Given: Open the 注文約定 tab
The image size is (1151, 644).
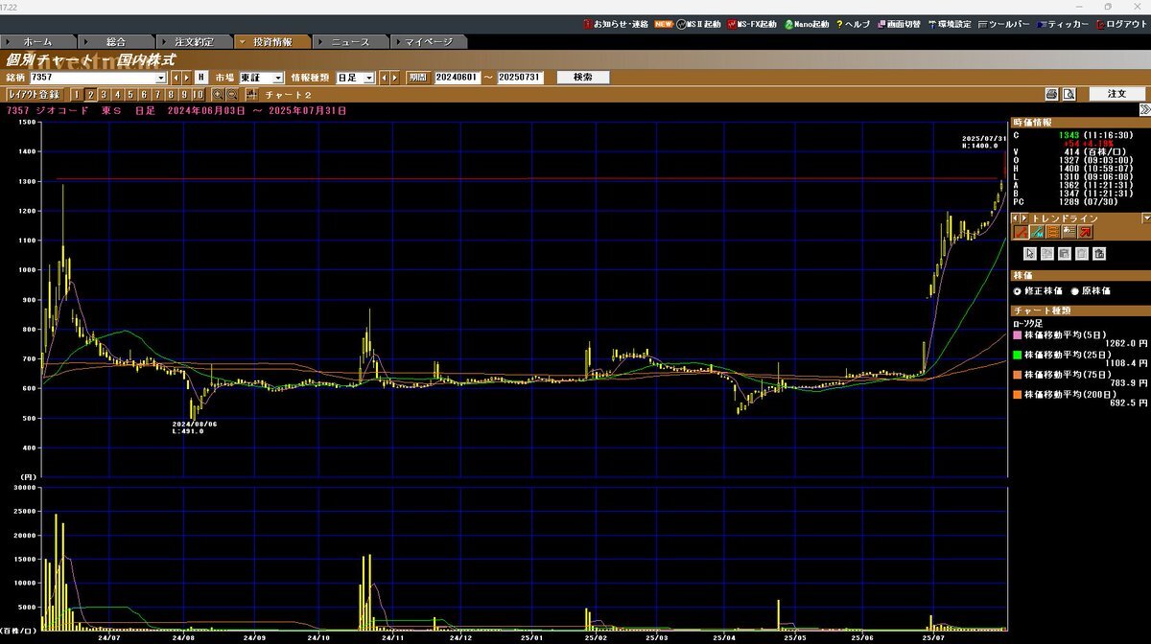Looking at the screenshot, I should click(194, 42).
